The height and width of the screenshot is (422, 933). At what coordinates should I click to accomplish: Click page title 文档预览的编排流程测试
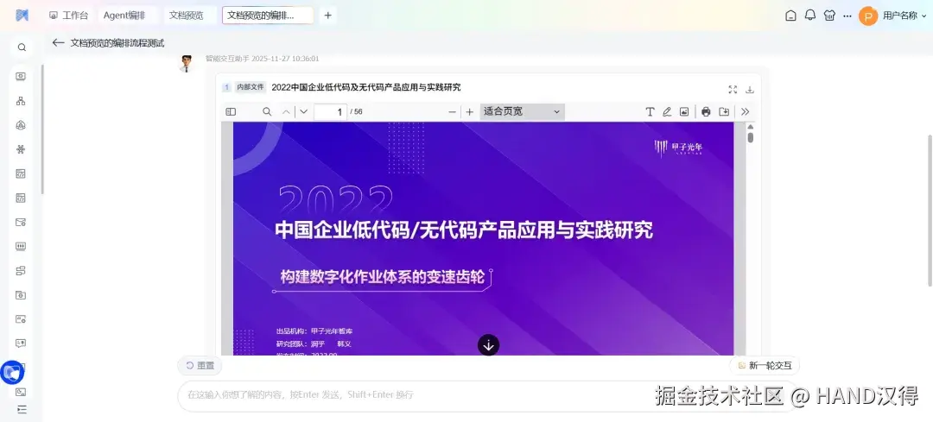(117, 43)
